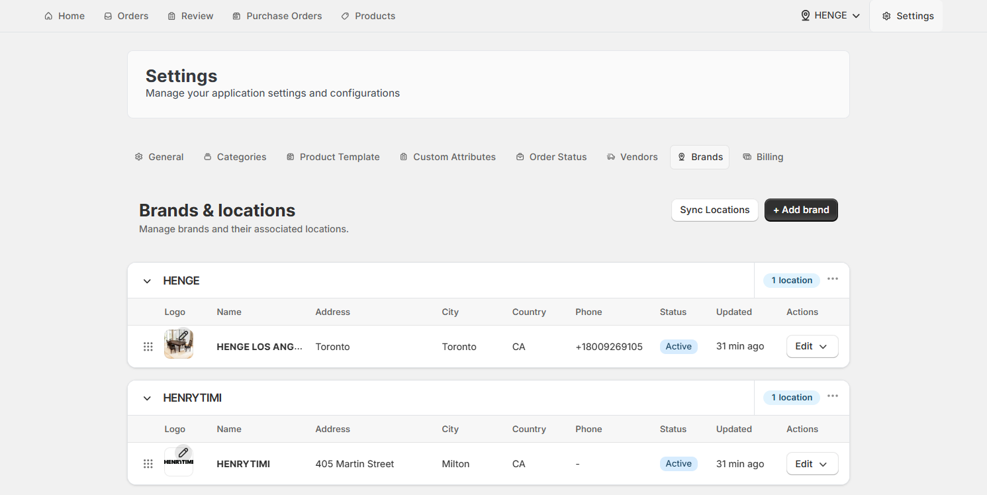Open the Product Template tab

(333, 157)
